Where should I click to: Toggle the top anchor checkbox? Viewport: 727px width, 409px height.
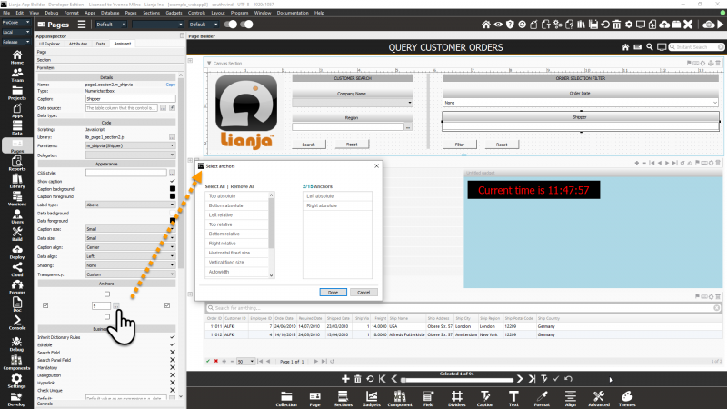(x=107, y=294)
